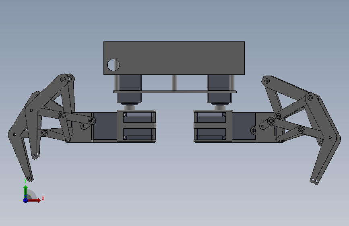Click the blue Z origin ball of the triad
Viewport: 349px width, 226px height.
click(x=26, y=200)
